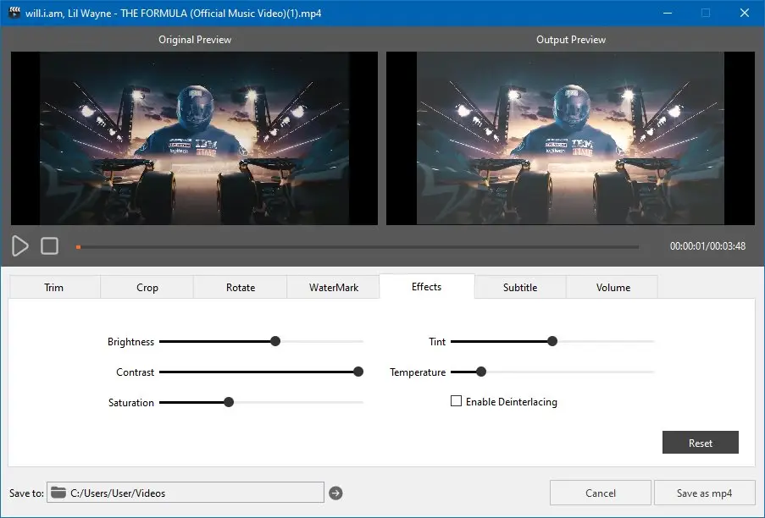Reset all effect settings
765x518 pixels.
coord(700,443)
